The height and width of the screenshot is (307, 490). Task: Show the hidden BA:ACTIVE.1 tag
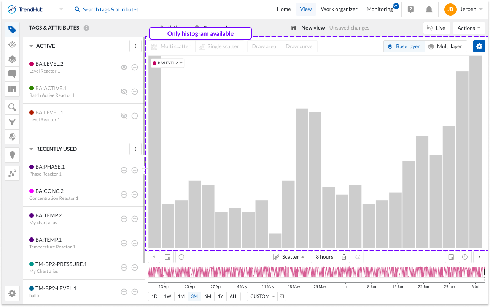124,92
